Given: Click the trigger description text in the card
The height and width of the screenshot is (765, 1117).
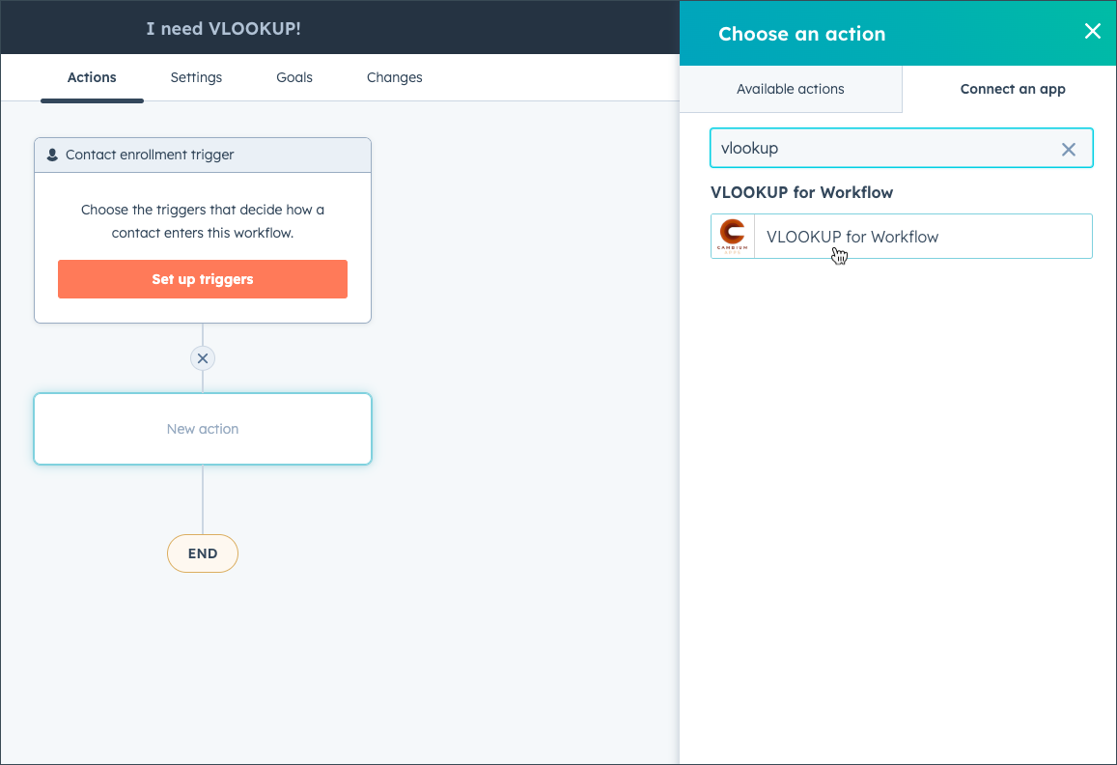Looking at the screenshot, I should (x=203, y=221).
